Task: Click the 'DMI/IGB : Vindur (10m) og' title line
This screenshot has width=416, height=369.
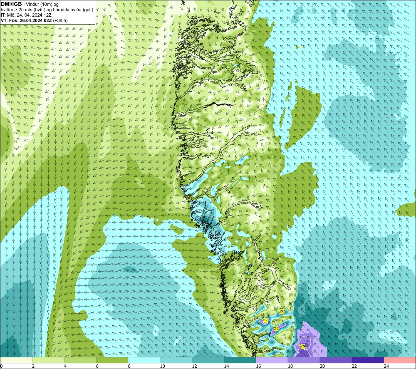Action: pyautogui.click(x=30, y=4)
